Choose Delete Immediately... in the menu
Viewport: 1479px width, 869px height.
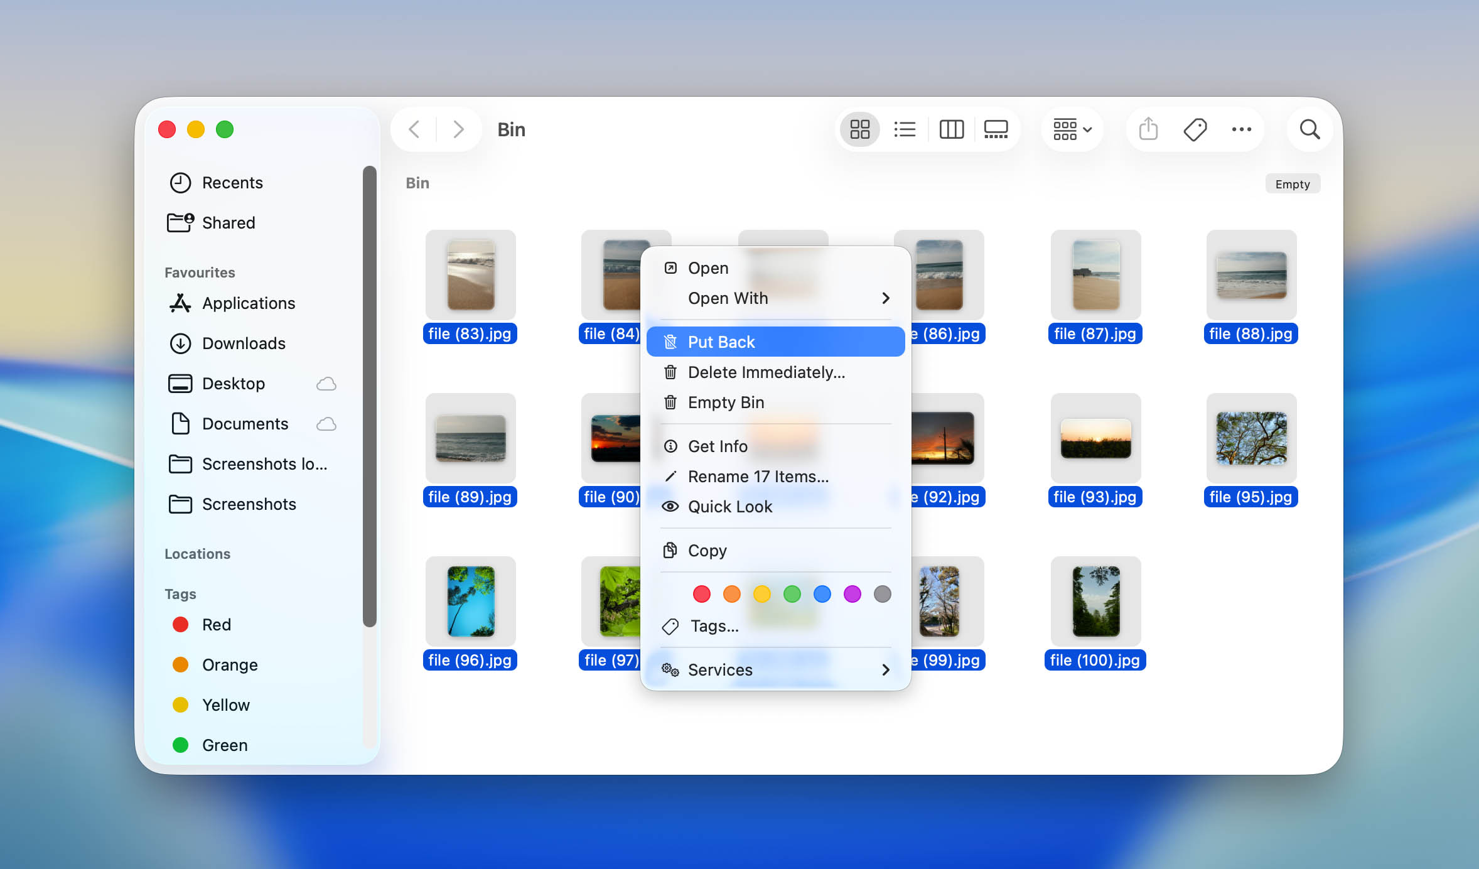775,372
